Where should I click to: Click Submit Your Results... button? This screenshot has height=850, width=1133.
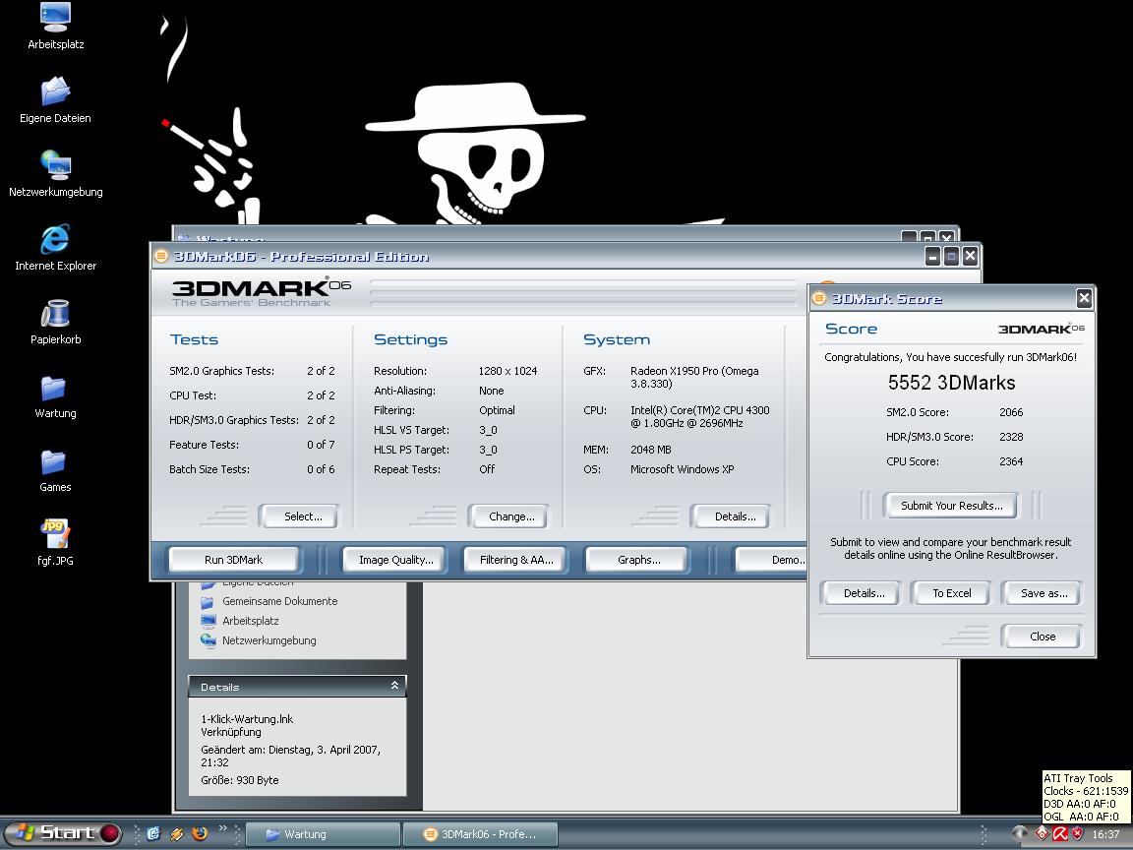click(952, 506)
